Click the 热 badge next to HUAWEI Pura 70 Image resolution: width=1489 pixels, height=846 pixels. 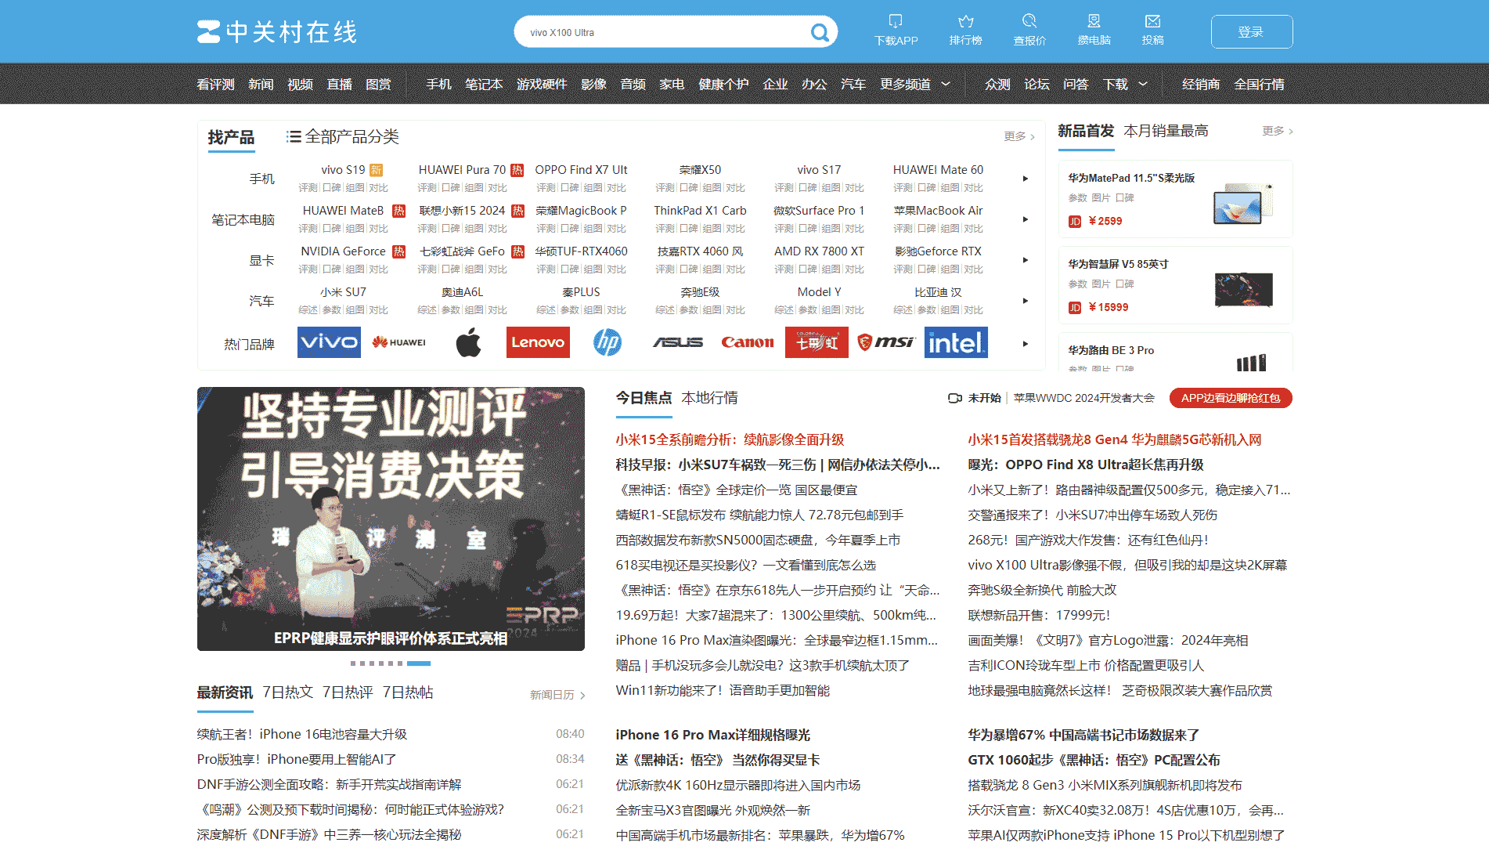pos(517,170)
